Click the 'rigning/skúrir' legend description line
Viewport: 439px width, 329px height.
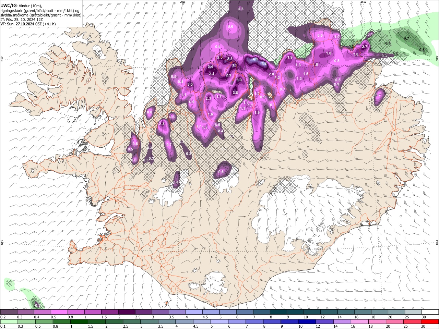pos(40,10)
